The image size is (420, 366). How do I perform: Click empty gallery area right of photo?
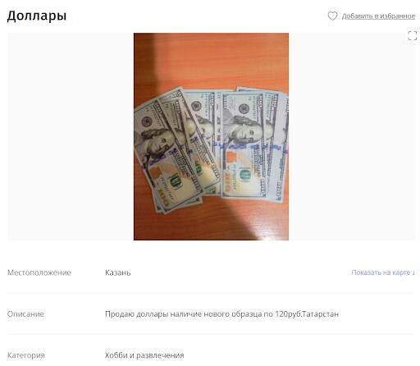(x=352, y=136)
